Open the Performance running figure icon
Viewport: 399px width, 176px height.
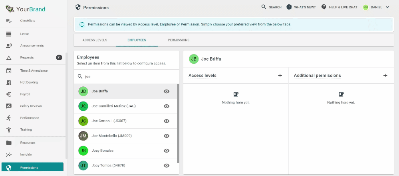[9, 118]
